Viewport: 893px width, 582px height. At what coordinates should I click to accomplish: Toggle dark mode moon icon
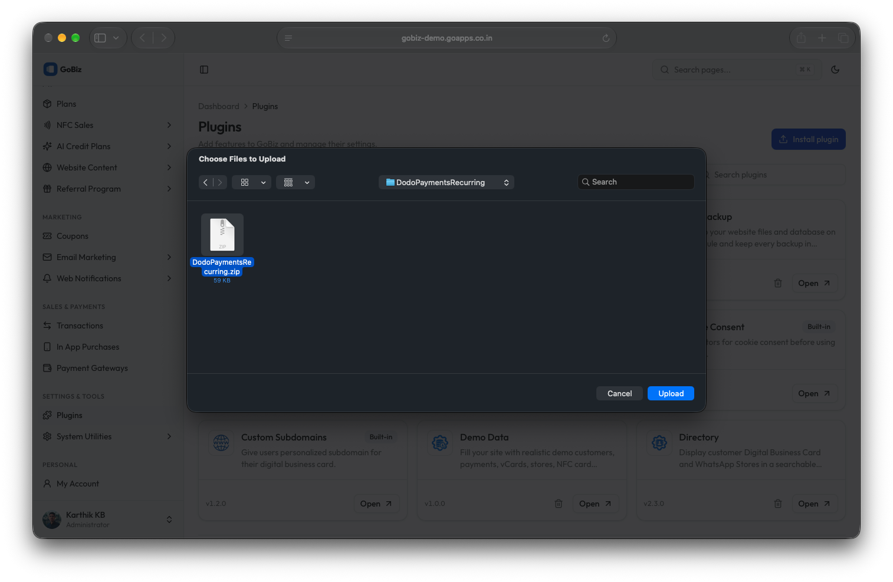835,70
